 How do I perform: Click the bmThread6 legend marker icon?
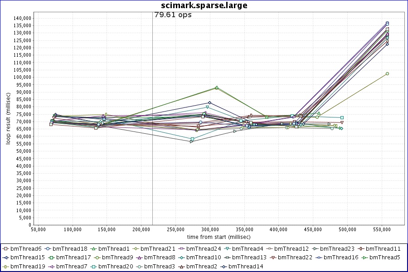pyautogui.click(x=5, y=248)
